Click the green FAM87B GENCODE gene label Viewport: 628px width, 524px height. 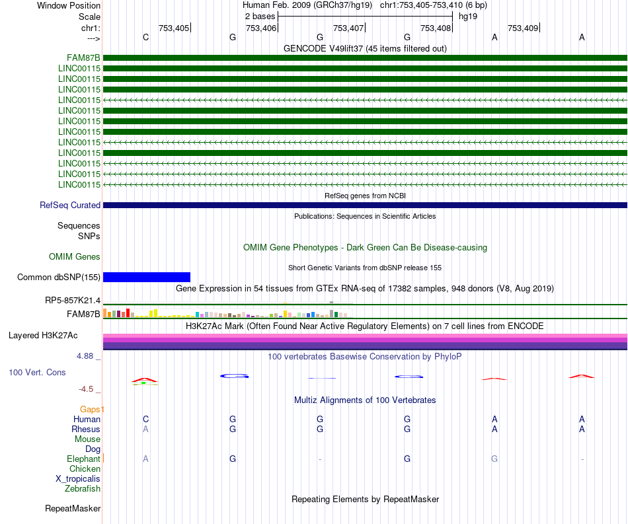click(83, 58)
